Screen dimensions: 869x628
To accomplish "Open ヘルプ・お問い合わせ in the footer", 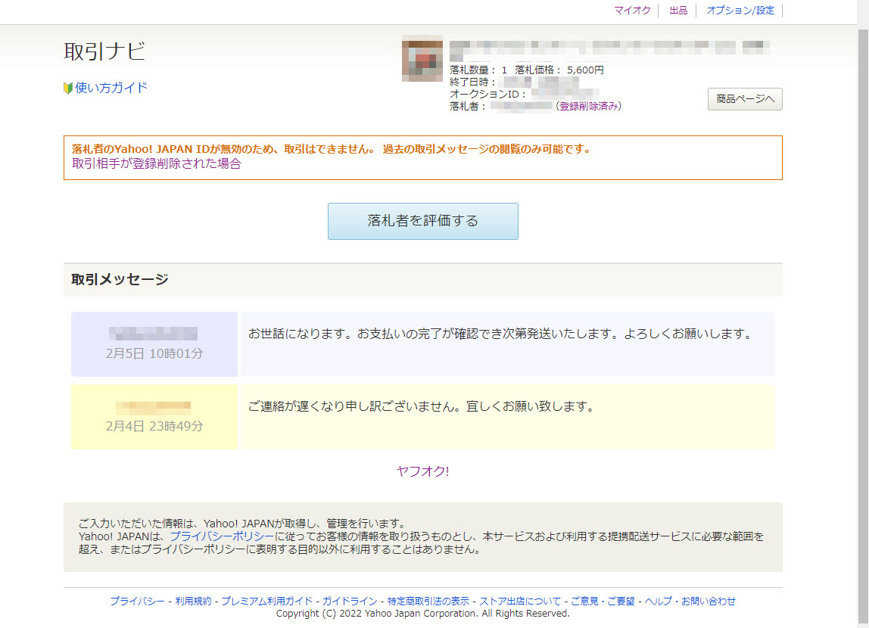I will pyautogui.click(x=690, y=602).
